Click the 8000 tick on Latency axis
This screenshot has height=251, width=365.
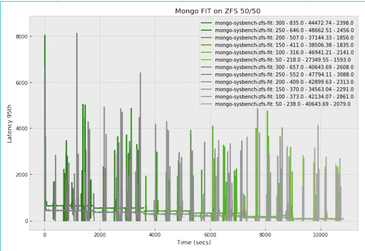pos(21,37)
